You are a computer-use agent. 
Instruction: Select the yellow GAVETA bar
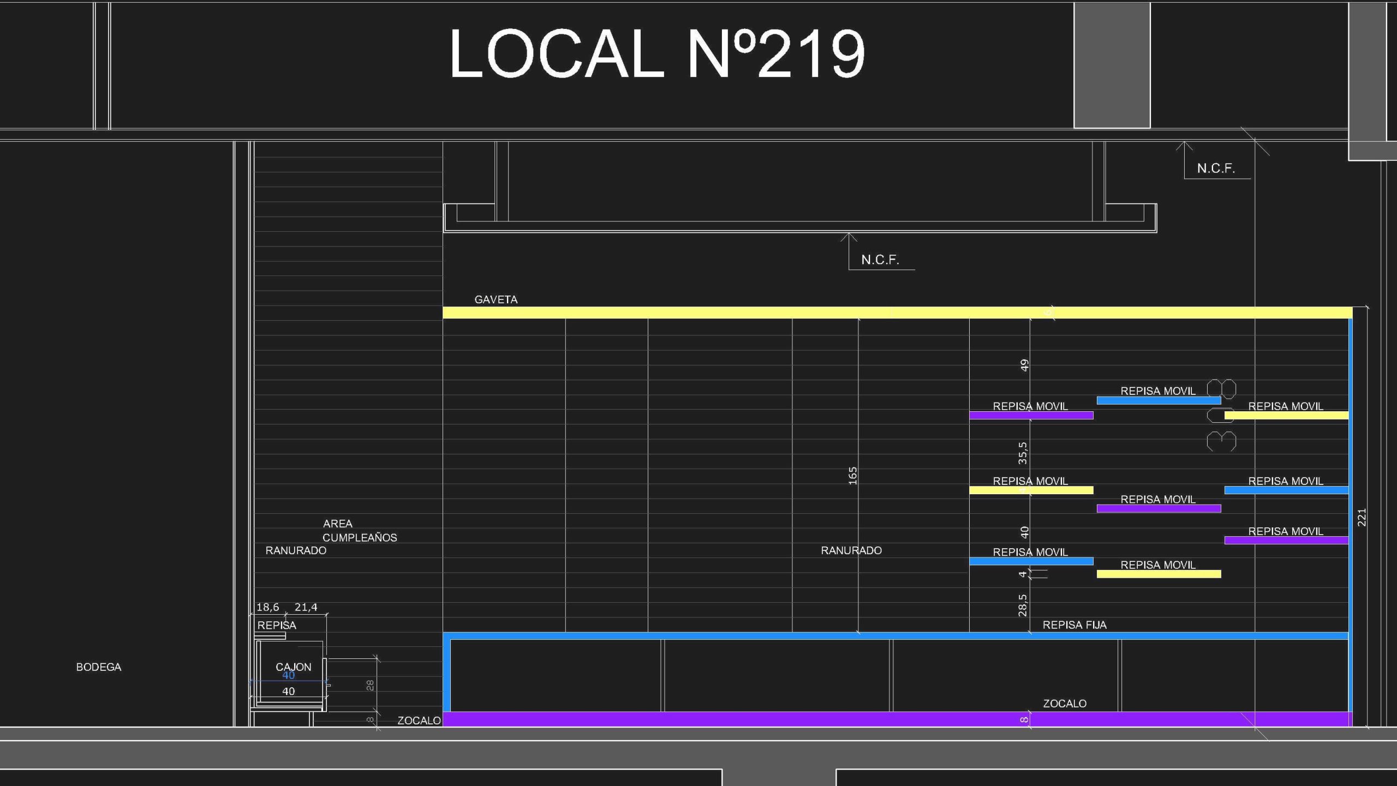coord(764,313)
